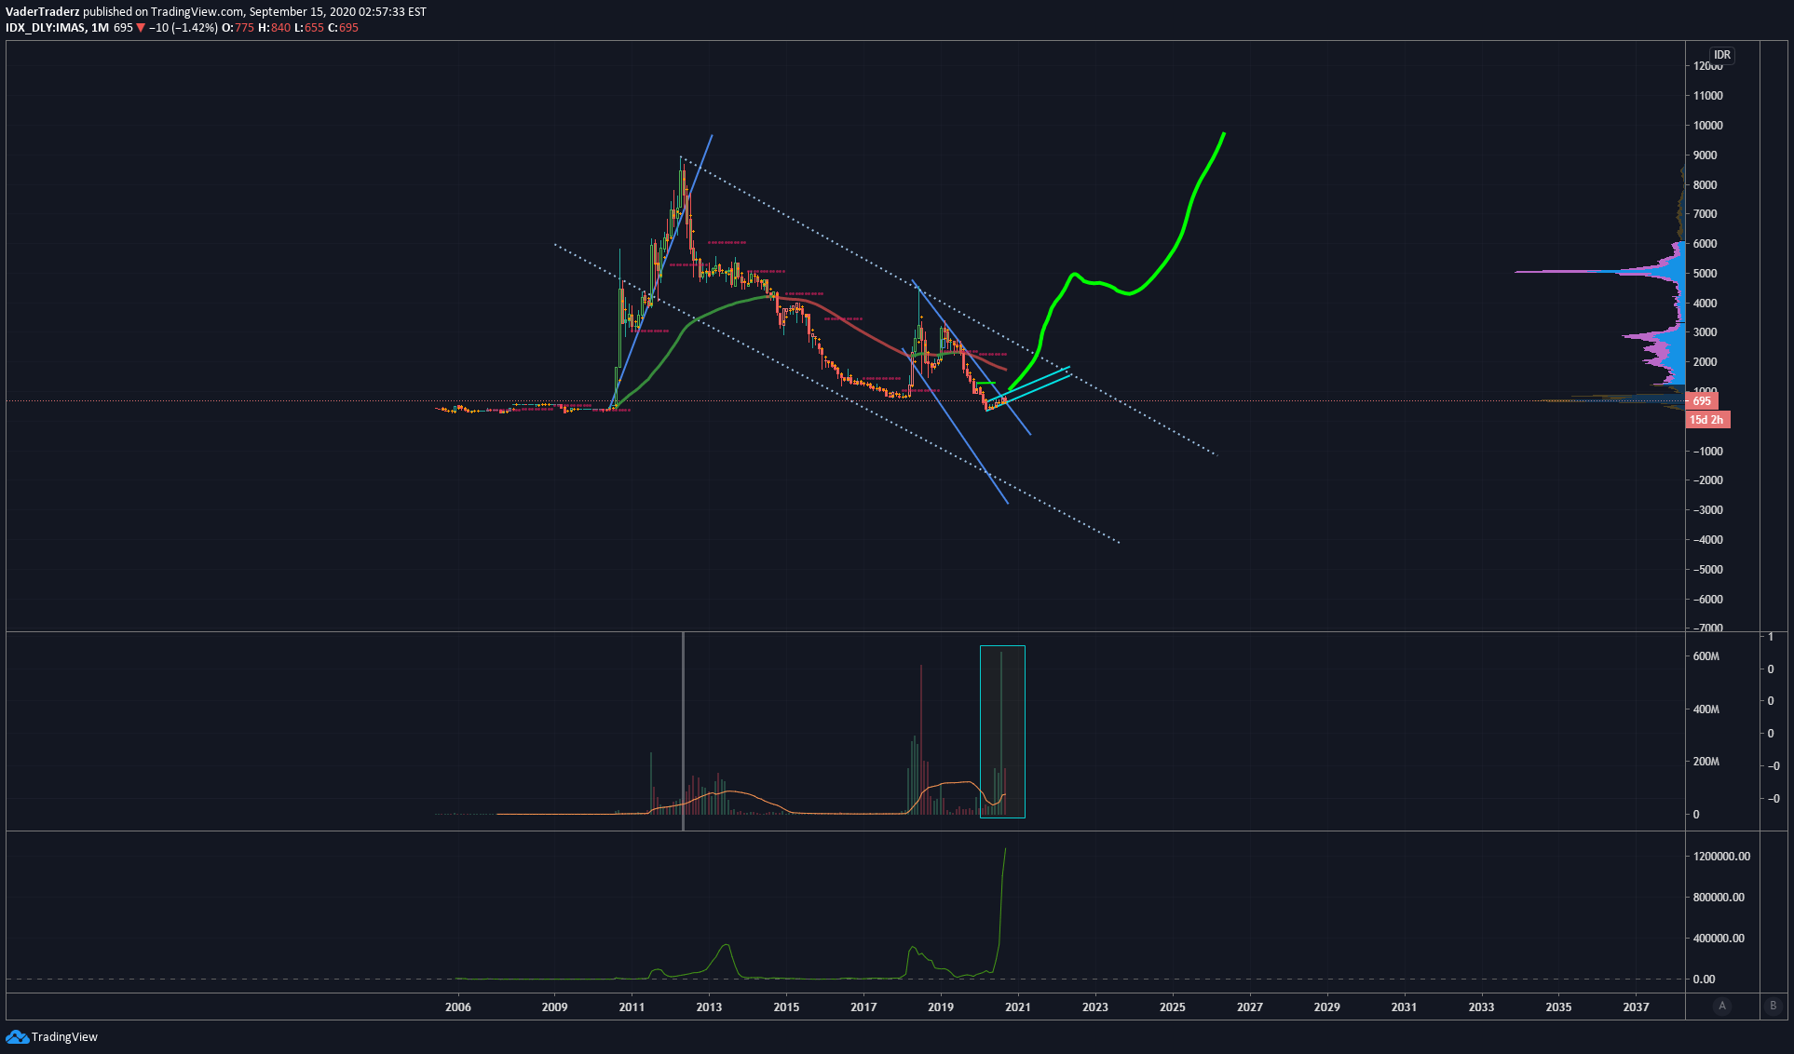
Task: Click the gray vertical line in volume pane
Action: tap(683, 726)
